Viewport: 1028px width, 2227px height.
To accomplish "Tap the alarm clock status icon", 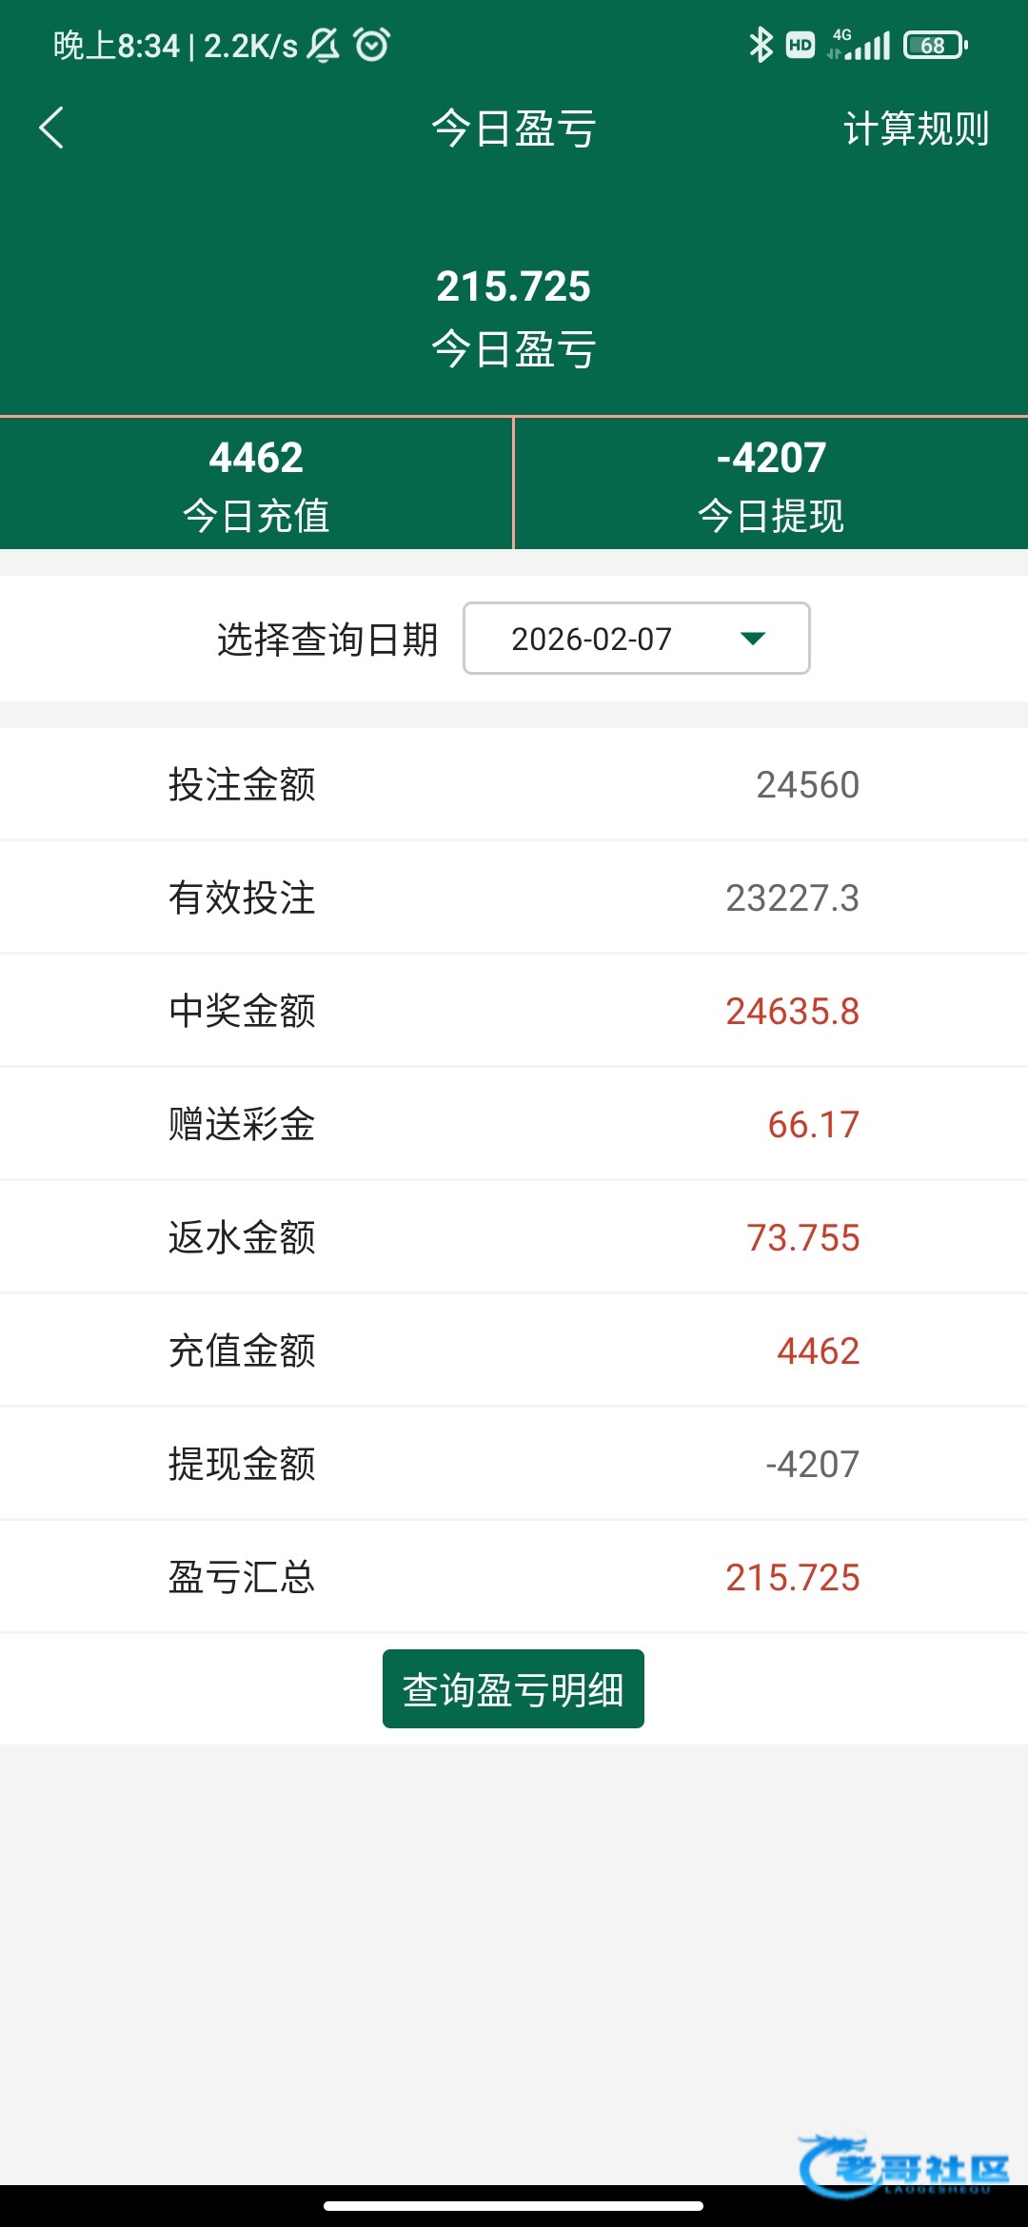I will pos(371,45).
